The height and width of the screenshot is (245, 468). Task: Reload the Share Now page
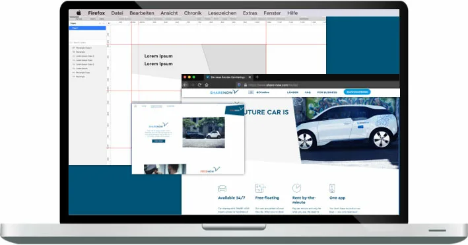(x=199, y=85)
